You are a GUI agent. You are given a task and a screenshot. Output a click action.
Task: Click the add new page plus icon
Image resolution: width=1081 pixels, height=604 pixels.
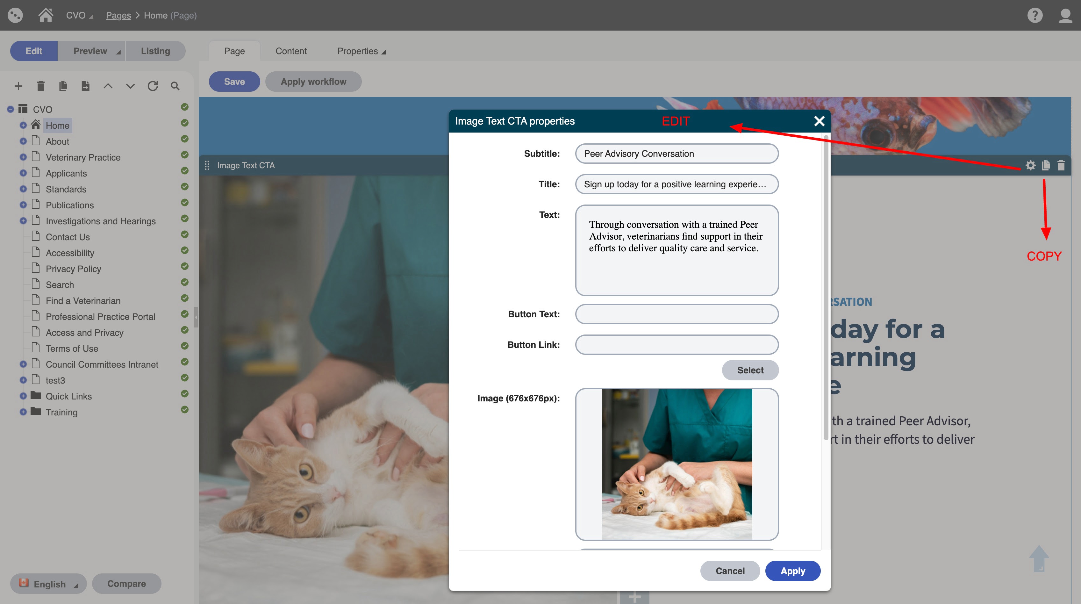(18, 86)
